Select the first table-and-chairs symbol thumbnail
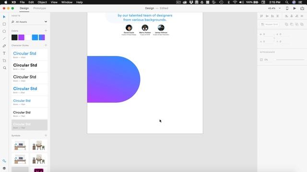Screen dimensions: 307x172 point(38,146)
